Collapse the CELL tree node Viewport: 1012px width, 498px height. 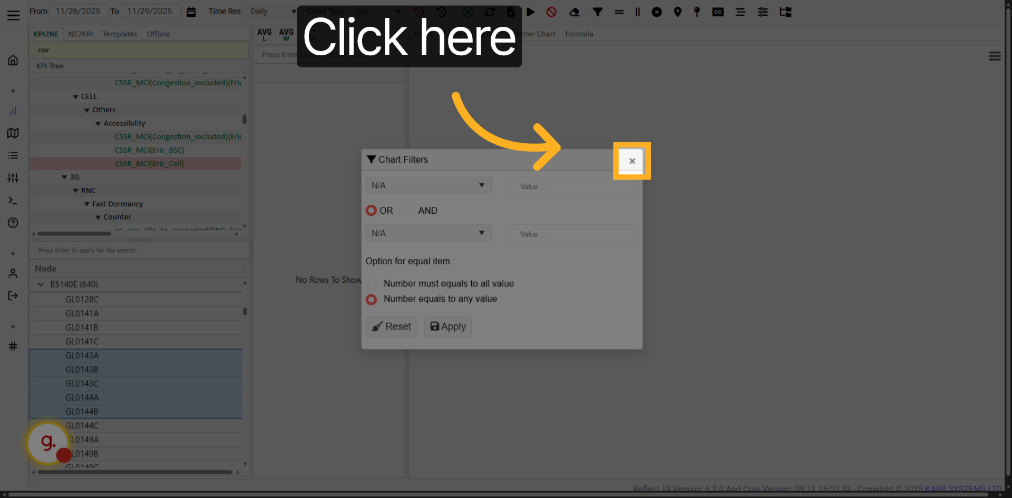[x=75, y=97]
